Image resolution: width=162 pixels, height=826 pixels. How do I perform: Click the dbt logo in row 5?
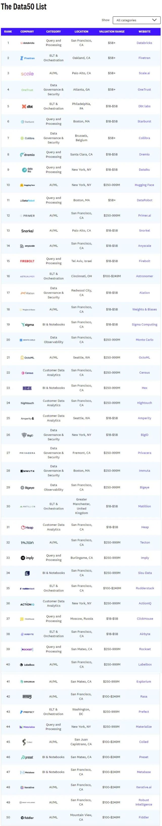tap(27, 106)
